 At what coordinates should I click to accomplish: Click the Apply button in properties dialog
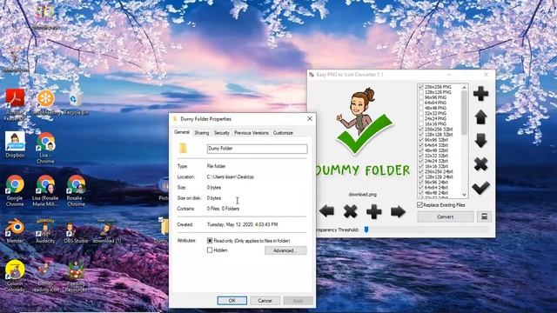(298, 301)
